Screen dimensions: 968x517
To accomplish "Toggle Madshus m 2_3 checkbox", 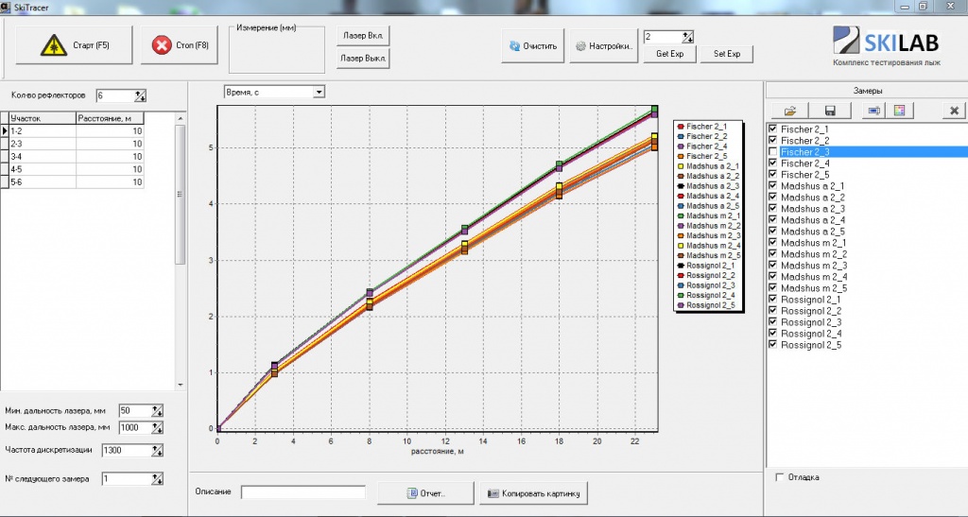I will point(772,266).
